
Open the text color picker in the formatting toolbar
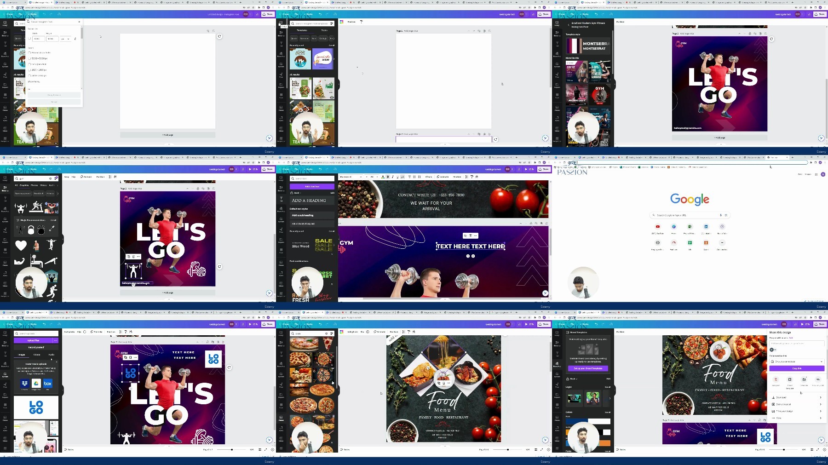click(x=383, y=177)
